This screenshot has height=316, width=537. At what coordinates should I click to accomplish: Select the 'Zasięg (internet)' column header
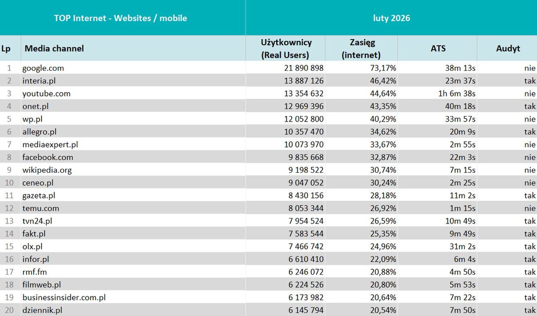pyautogui.click(x=361, y=48)
